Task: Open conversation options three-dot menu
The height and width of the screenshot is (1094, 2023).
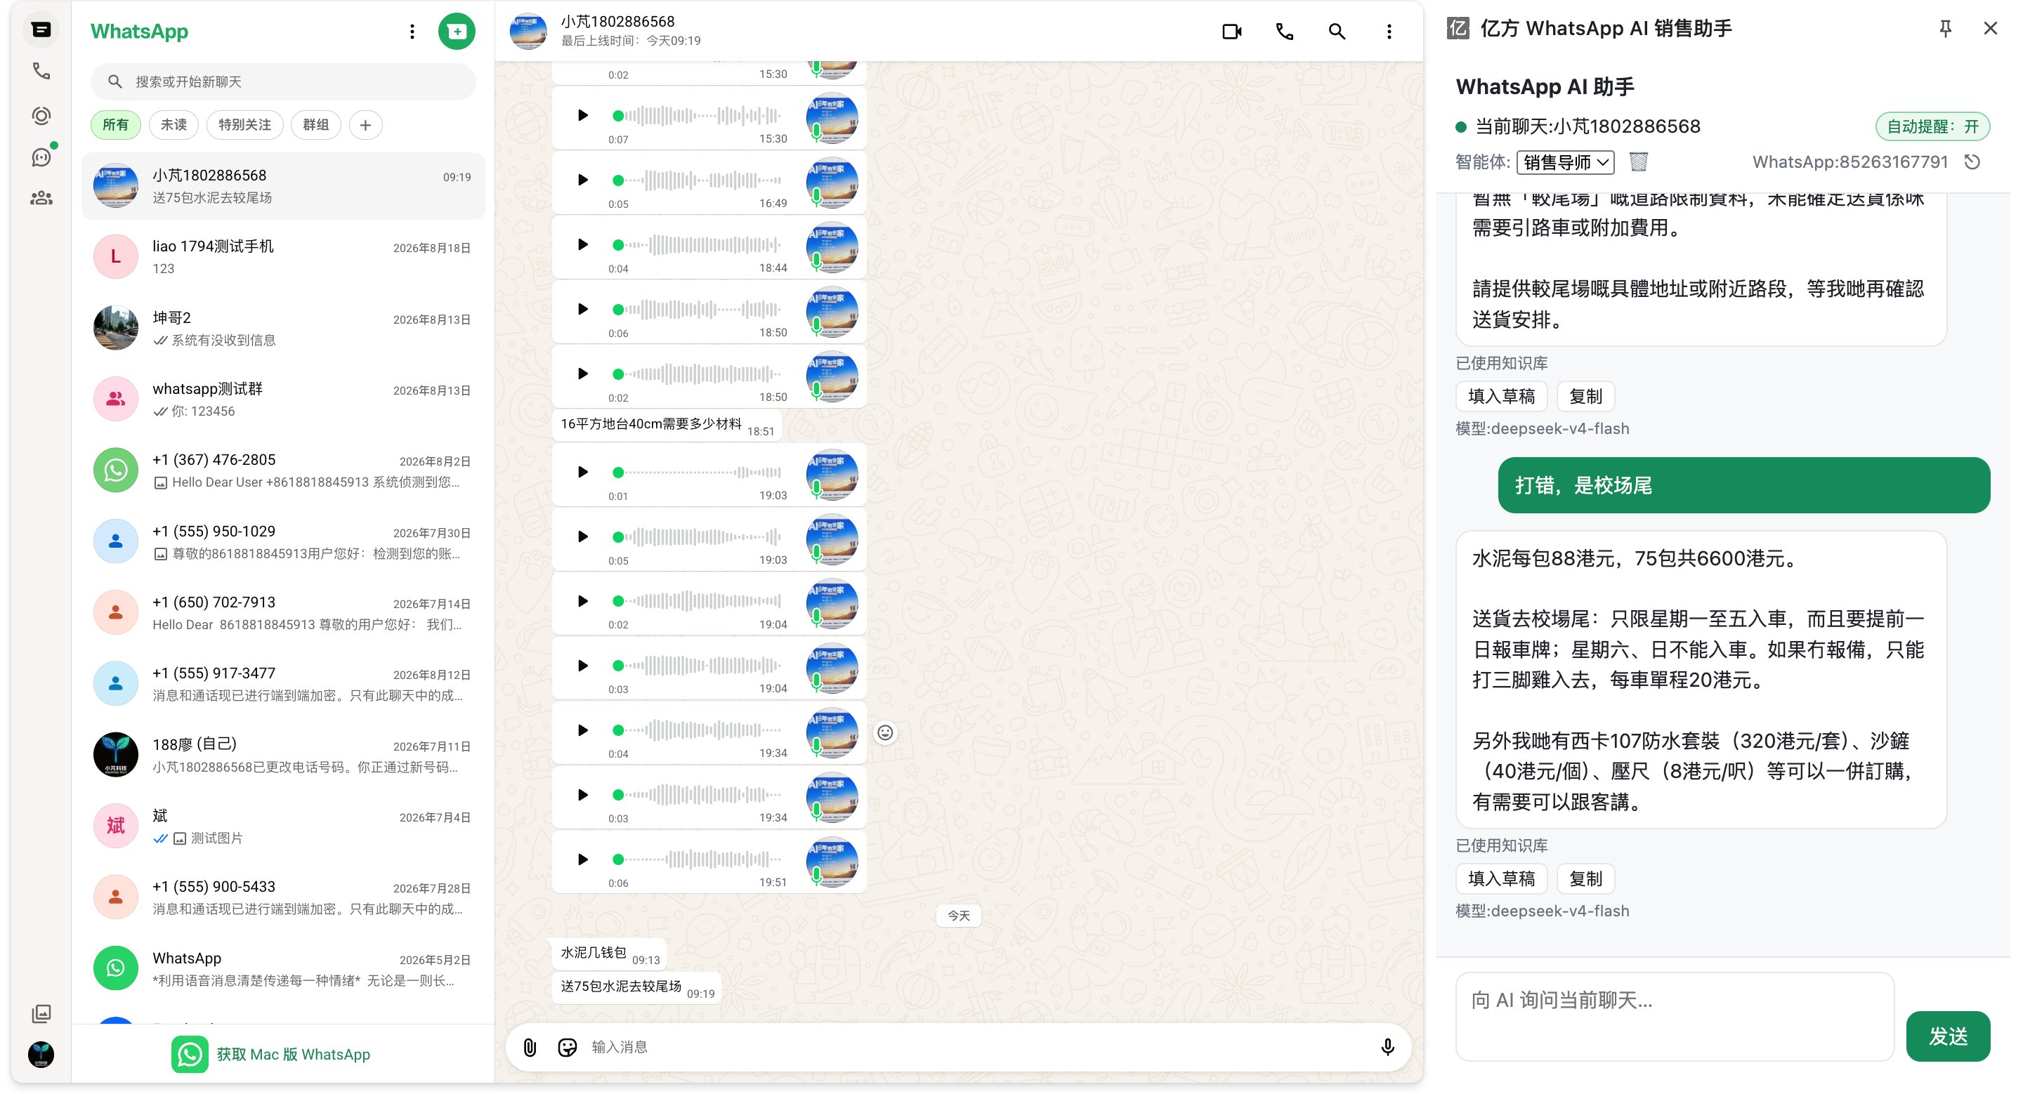Action: point(1389,32)
